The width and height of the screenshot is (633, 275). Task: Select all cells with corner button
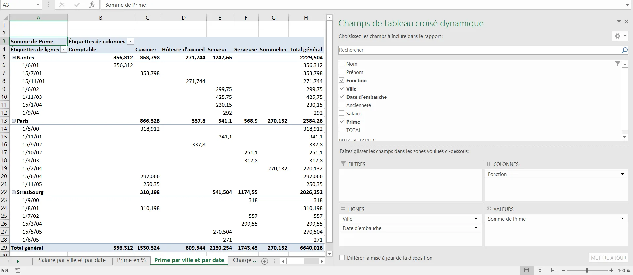[x=5, y=18]
